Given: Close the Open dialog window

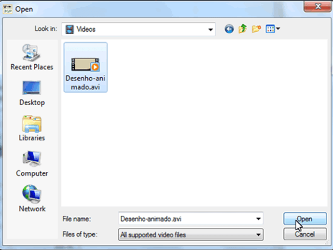Looking at the screenshot, I should click(x=318, y=6).
